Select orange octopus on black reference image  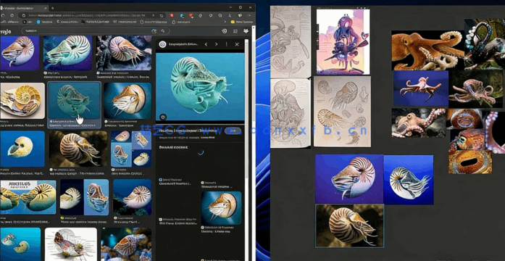(427, 50)
